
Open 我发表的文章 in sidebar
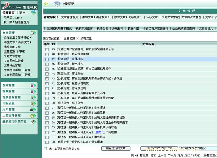click(12, 47)
